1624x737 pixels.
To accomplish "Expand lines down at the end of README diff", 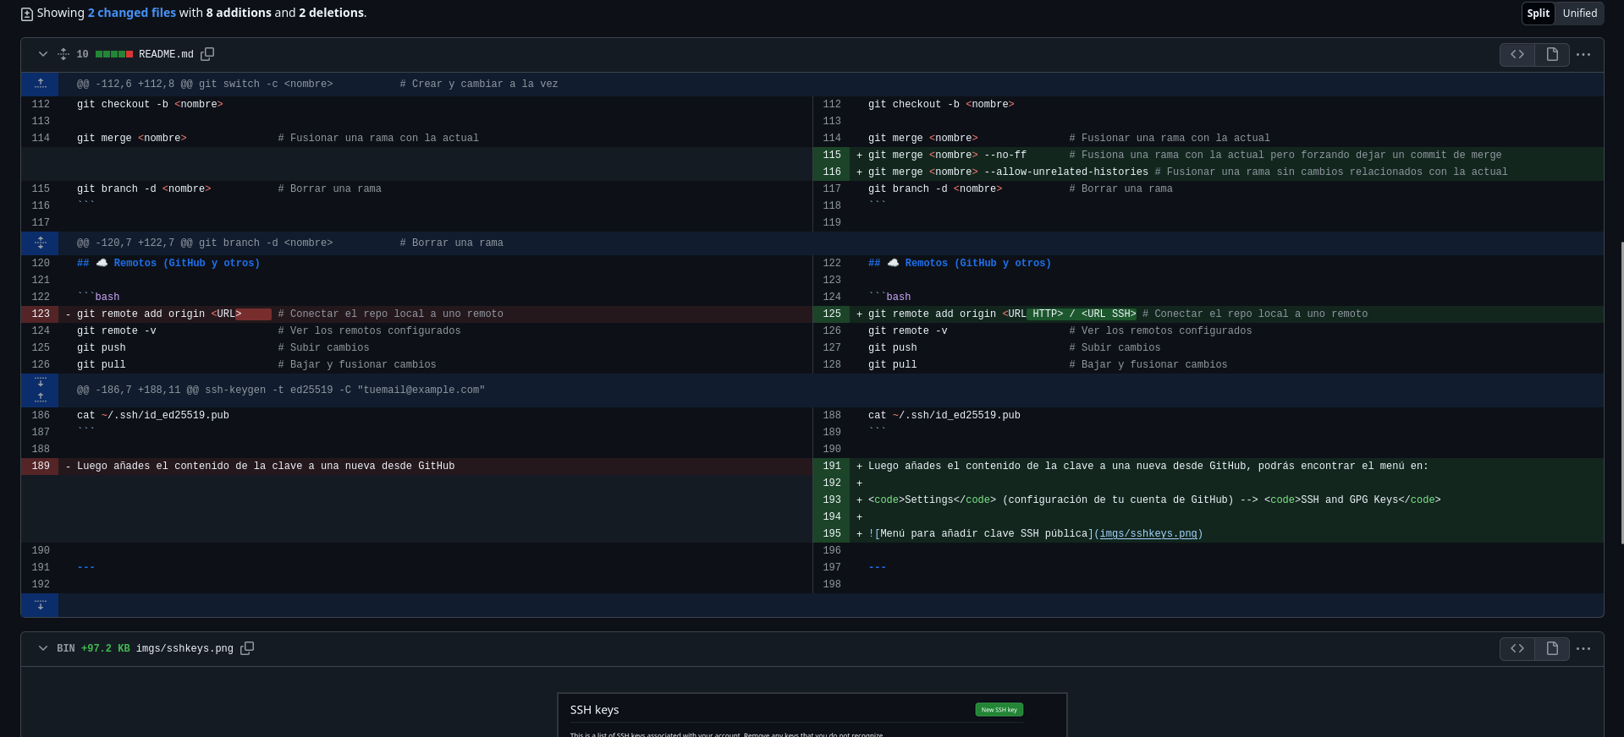I will tap(40, 605).
